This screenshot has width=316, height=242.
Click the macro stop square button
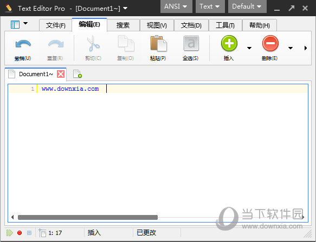pos(29,233)
